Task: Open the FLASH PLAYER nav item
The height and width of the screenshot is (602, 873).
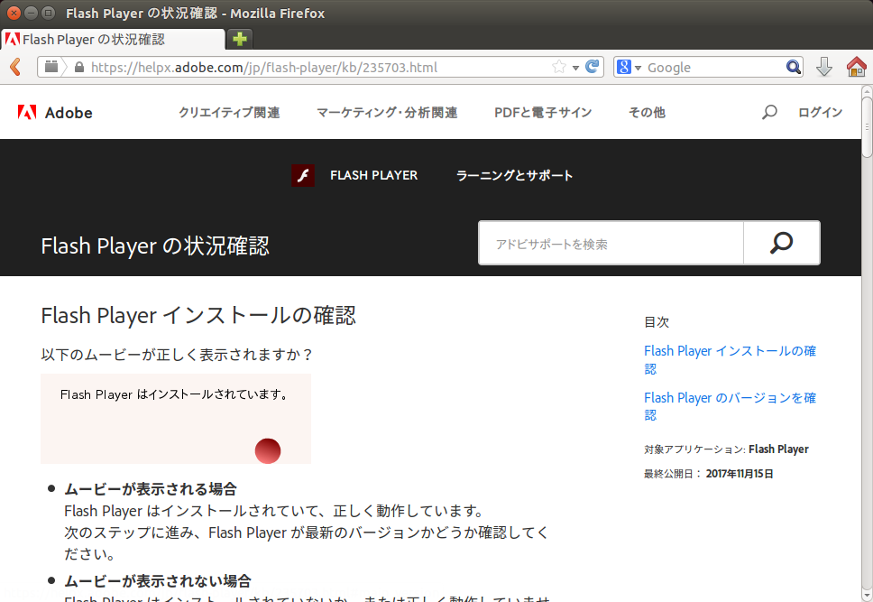Action: pos(373,176)
